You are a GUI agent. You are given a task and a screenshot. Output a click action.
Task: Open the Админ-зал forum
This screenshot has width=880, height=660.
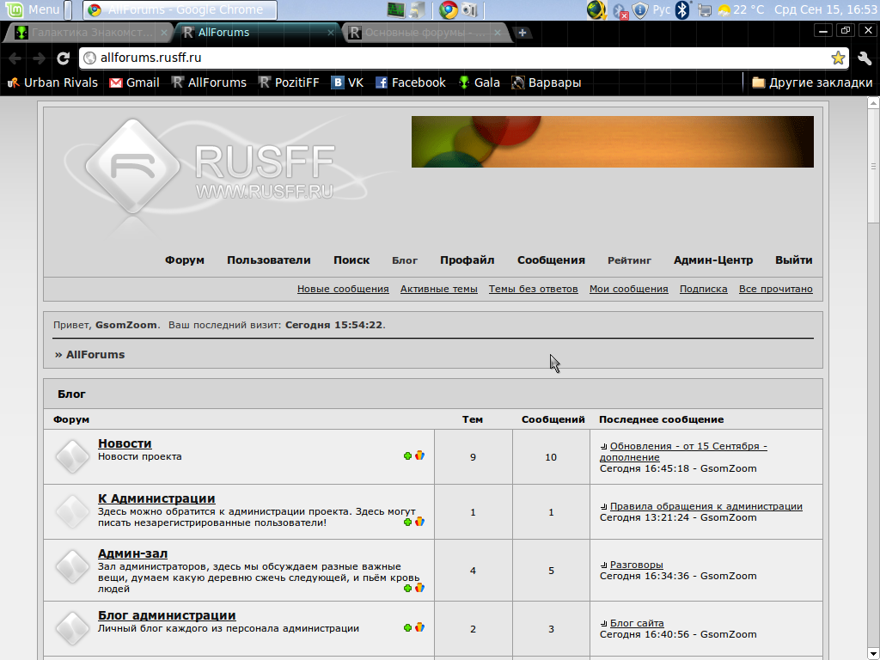tap(132, 553)
